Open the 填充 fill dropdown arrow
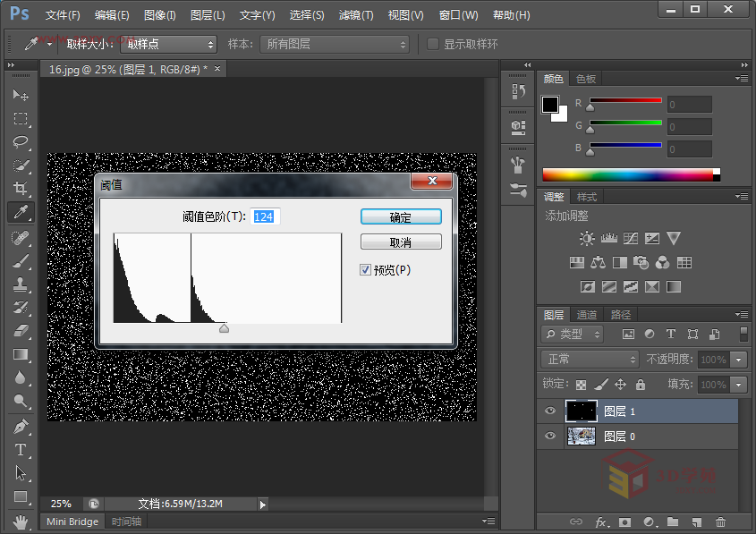756x534 pixels. click(739, 385)
